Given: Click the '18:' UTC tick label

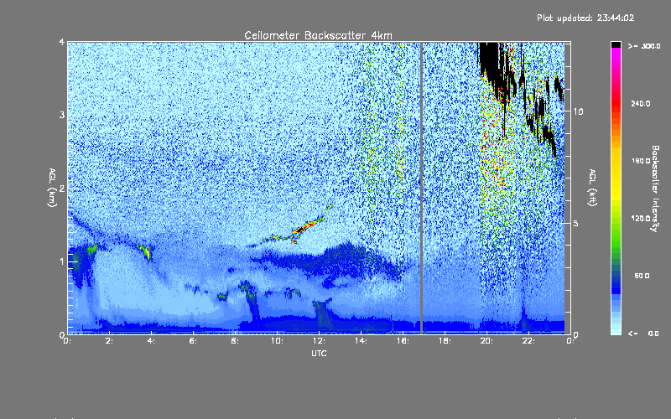Looking at the screenshot, I should click(x=445, y=341).
